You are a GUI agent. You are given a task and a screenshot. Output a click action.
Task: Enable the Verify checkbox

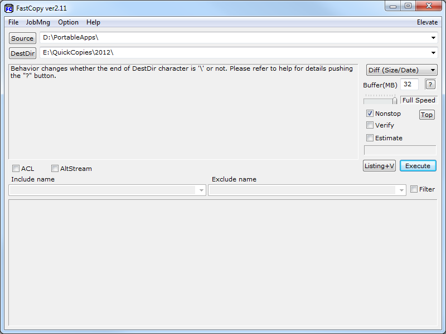(x=370, y=125)
